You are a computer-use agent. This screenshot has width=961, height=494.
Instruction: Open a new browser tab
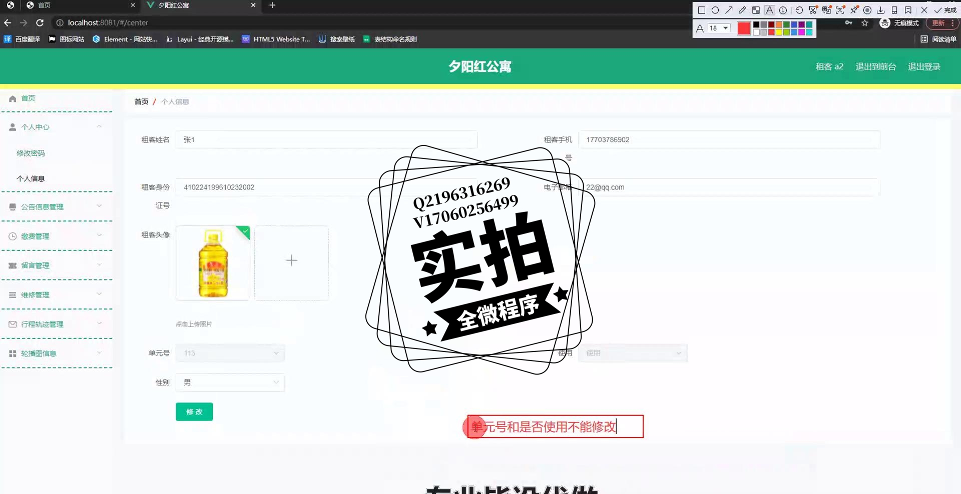coord(272,5)
